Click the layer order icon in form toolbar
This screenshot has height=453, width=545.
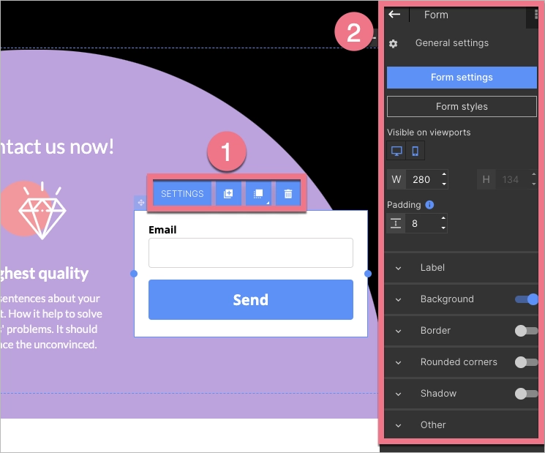click(258, 194)
